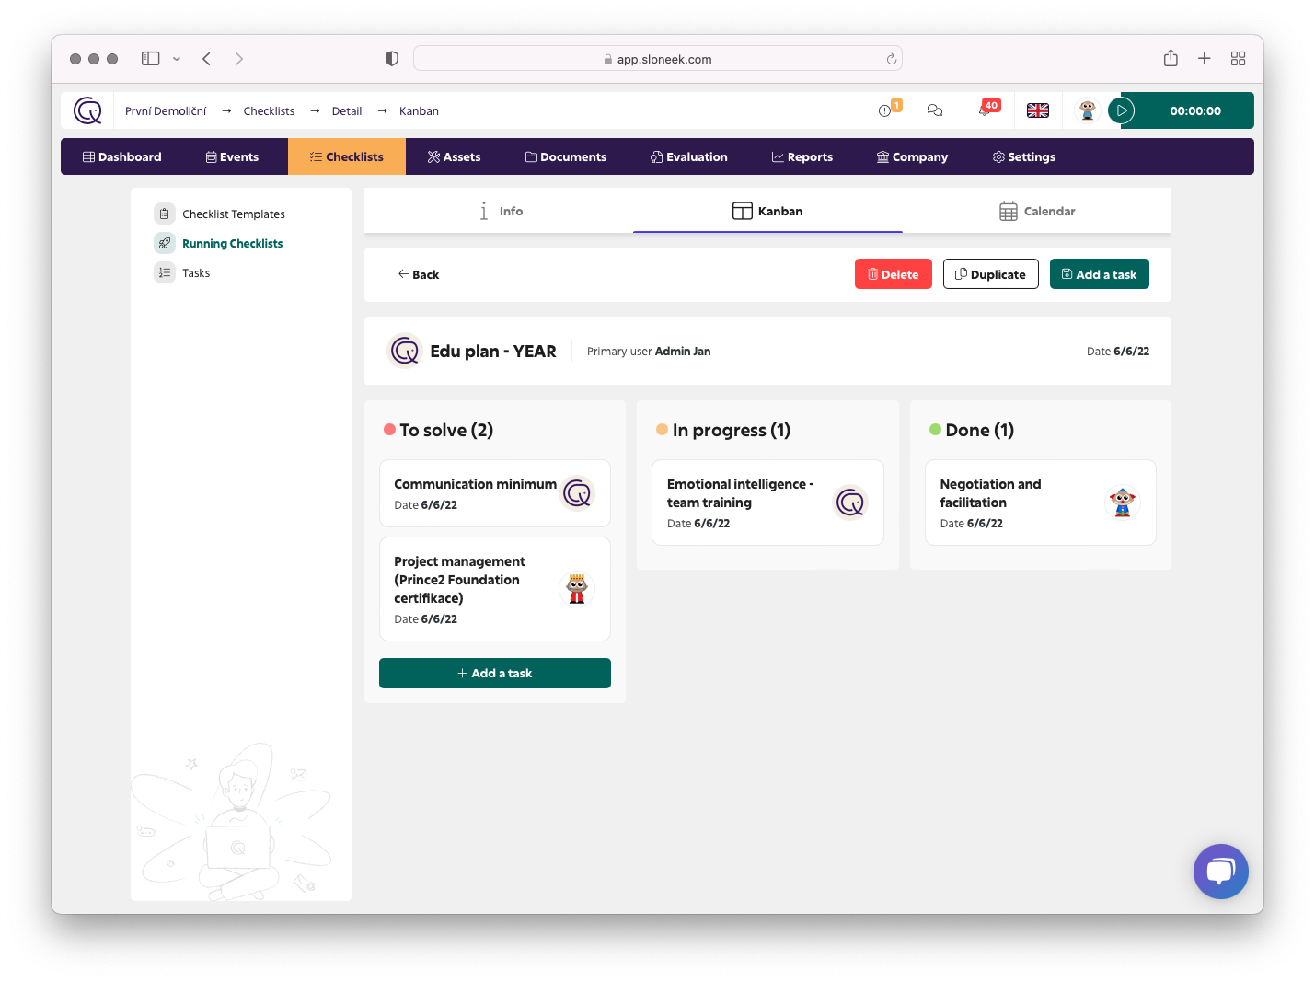Delete this checklist
1315x982 pixels.
point(893,274)
